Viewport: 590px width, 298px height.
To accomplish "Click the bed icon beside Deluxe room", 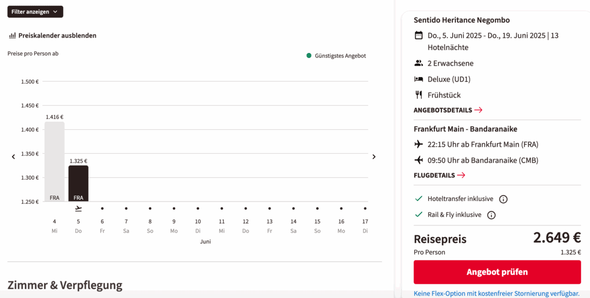I will tap(419, 79).
